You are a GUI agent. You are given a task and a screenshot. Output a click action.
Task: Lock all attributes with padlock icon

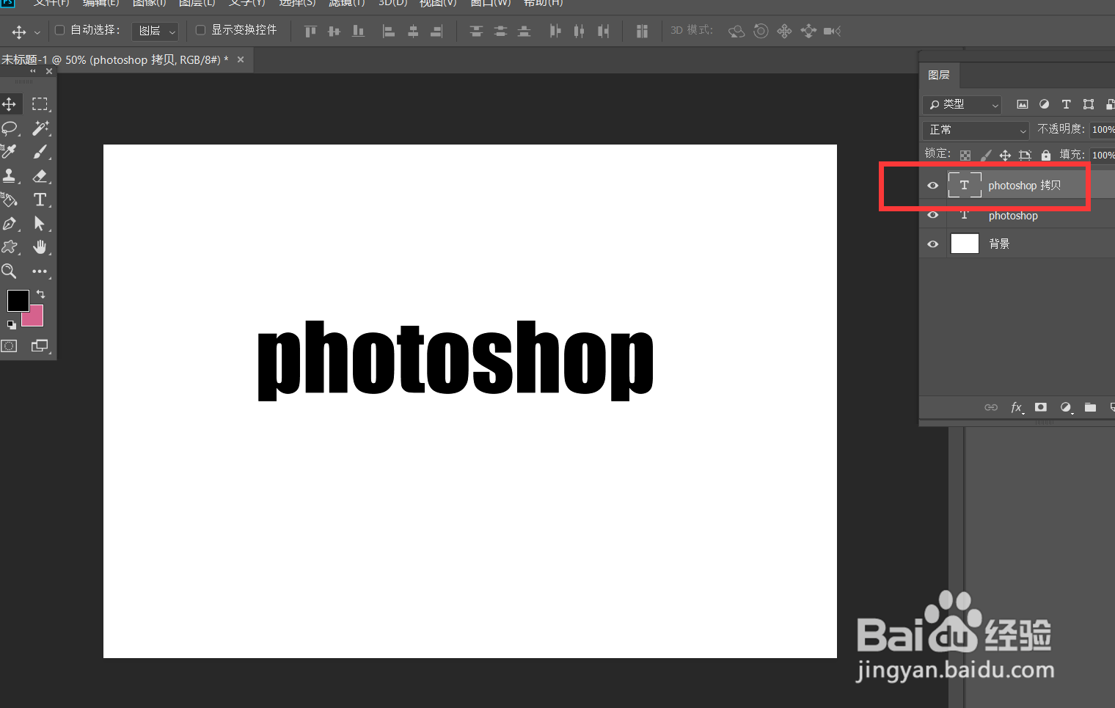[x=1046, y=155]
